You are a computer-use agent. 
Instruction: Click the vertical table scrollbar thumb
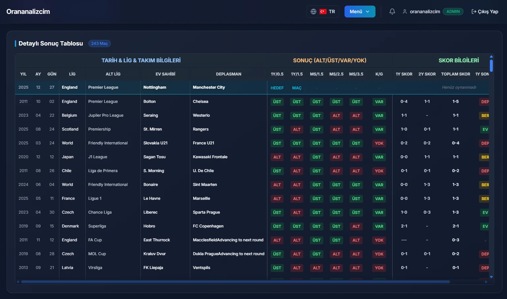point(491,65)
